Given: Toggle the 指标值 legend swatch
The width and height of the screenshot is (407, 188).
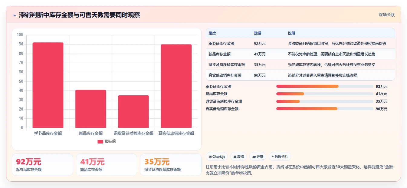Looking at the screenshot, I should [100, 141].
